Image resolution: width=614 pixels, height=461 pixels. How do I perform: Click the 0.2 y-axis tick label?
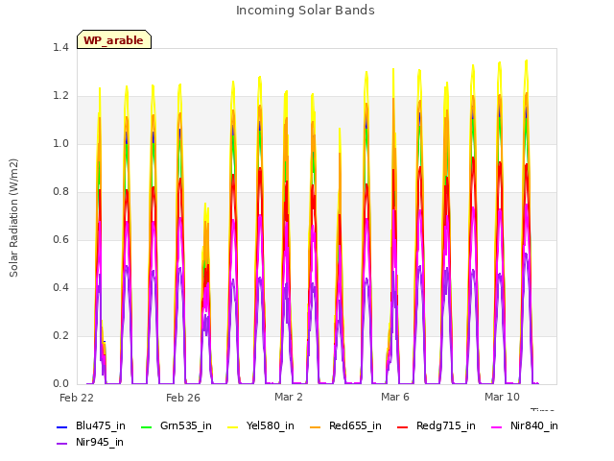pyautogui.click(x=60, y=336)
